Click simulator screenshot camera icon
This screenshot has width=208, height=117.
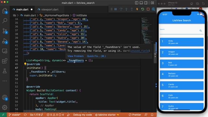[x=197, y=4]
